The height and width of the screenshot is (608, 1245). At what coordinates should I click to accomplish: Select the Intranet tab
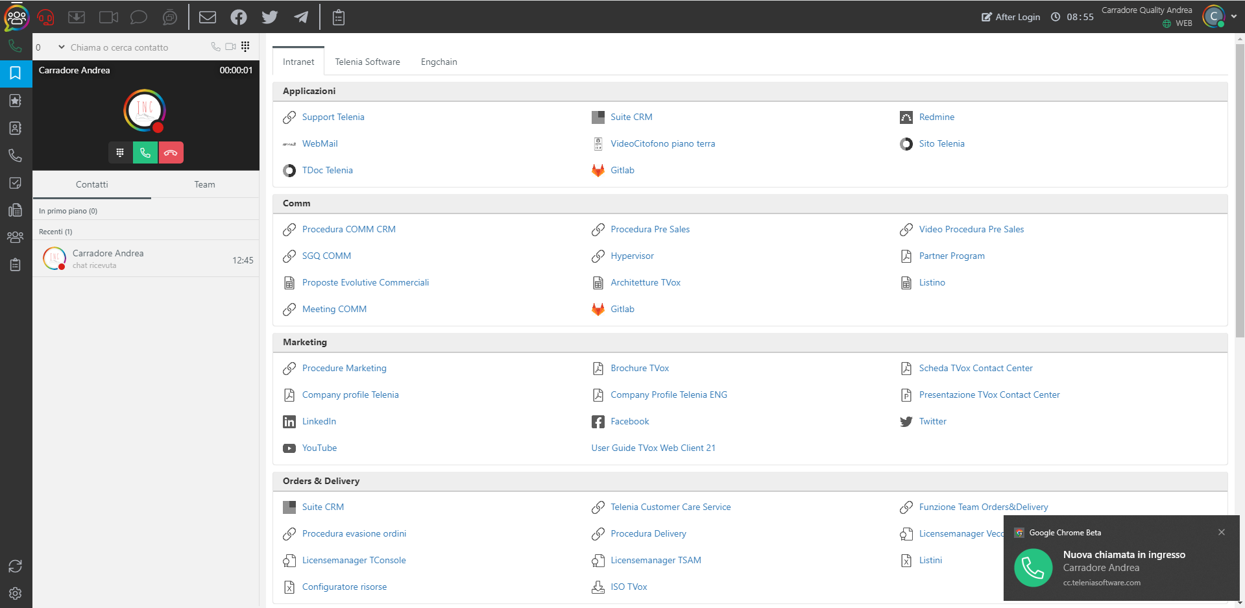coord(298,62)
